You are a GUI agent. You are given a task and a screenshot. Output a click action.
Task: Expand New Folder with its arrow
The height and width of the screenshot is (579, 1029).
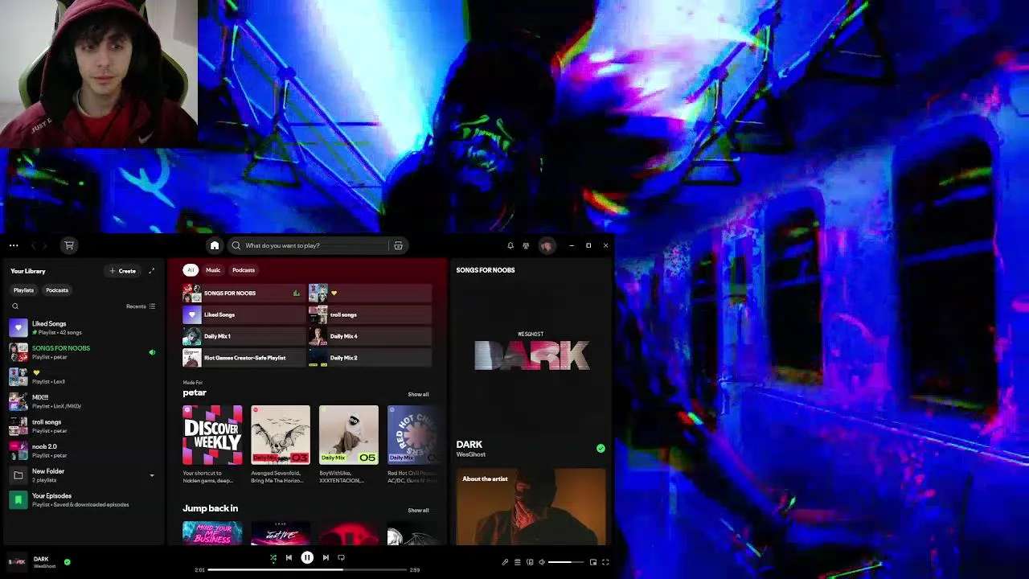[152, 475]
